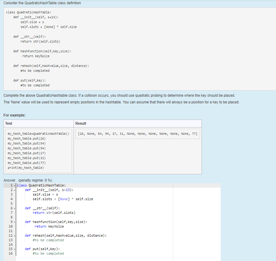Viewport: 276px width, 261px height.
Task: Collapse the rehash fold arrow on line 12
Action: [14, 236]
